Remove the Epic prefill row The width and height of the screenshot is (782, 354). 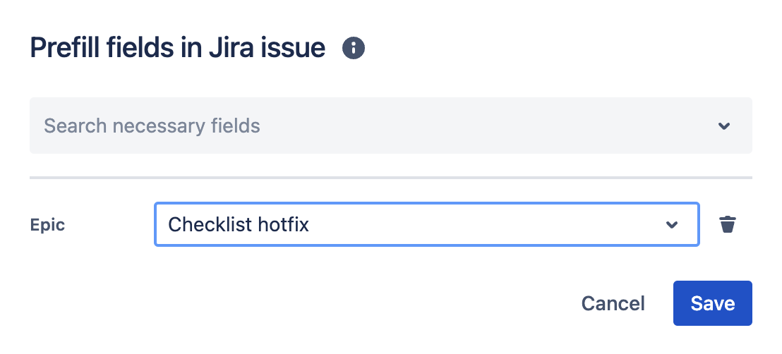point(727,225)
